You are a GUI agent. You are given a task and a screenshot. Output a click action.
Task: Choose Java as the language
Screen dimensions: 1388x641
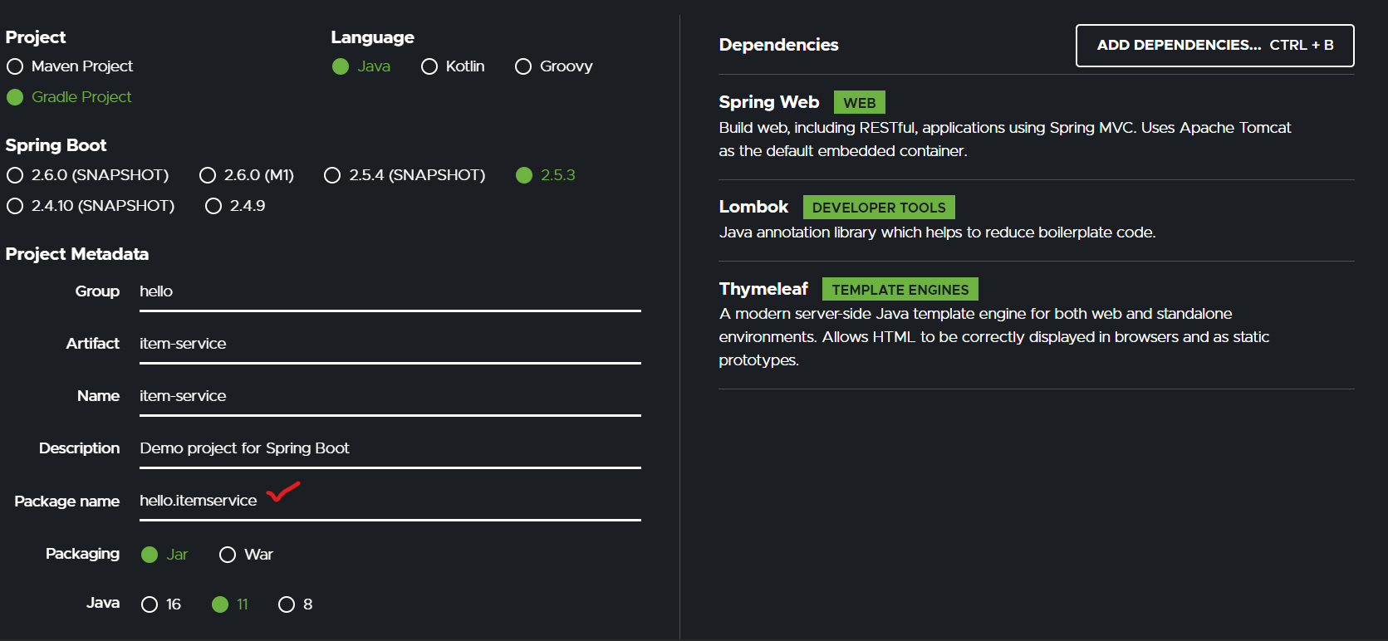click(x=361, y=66)
